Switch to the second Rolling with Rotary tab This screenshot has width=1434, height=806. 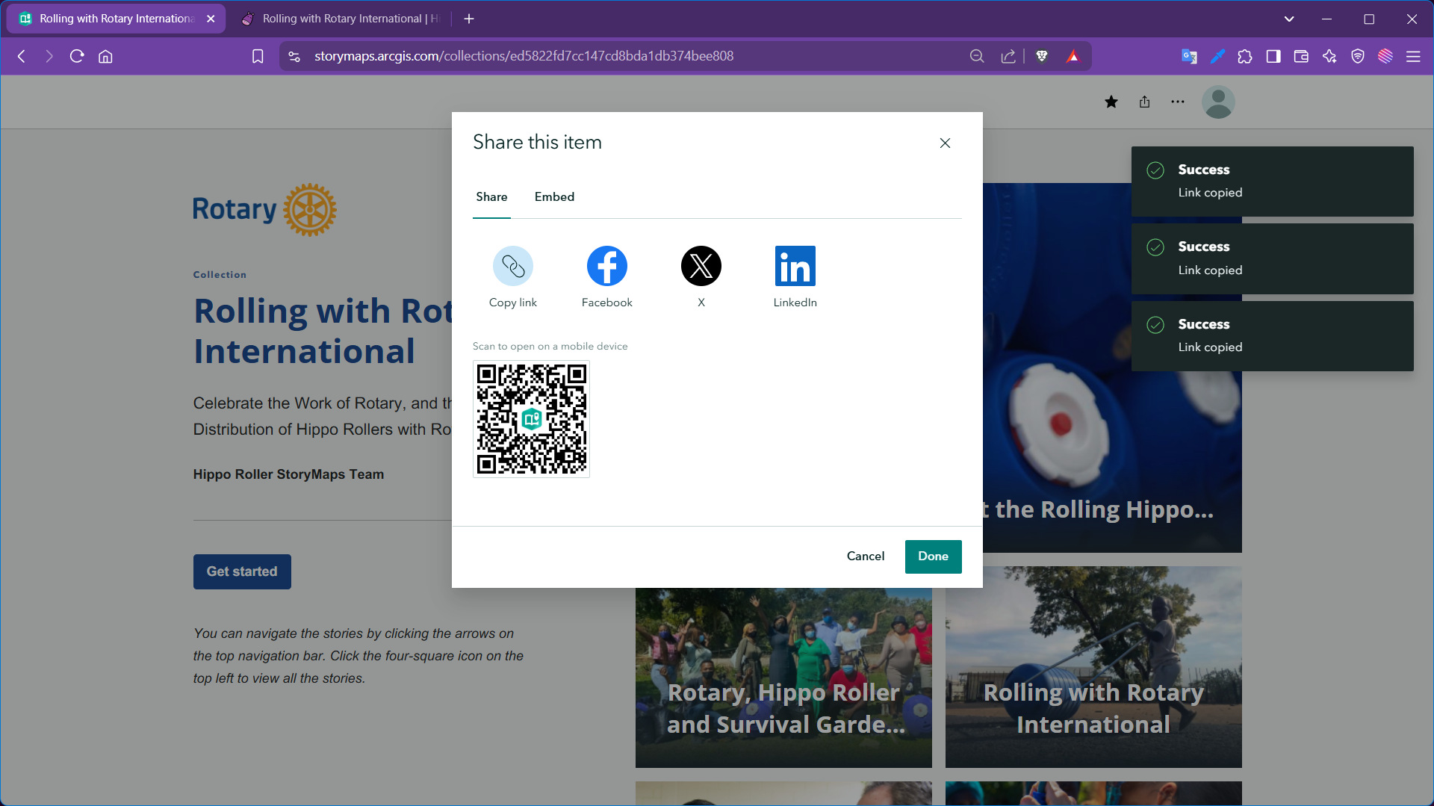click(341, 19)
